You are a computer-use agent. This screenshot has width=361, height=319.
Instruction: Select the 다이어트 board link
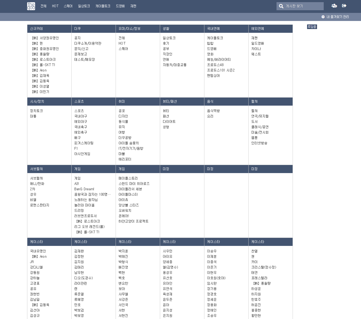tap(169, 122)
